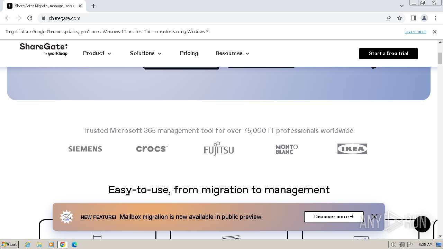Share this page icon

(x=388, y=18)
